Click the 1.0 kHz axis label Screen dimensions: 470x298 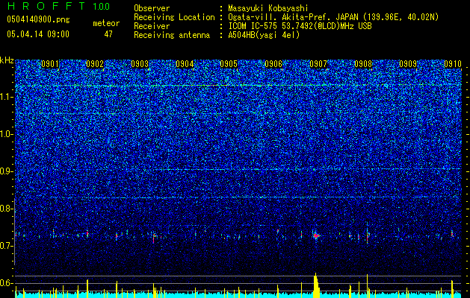6,134
